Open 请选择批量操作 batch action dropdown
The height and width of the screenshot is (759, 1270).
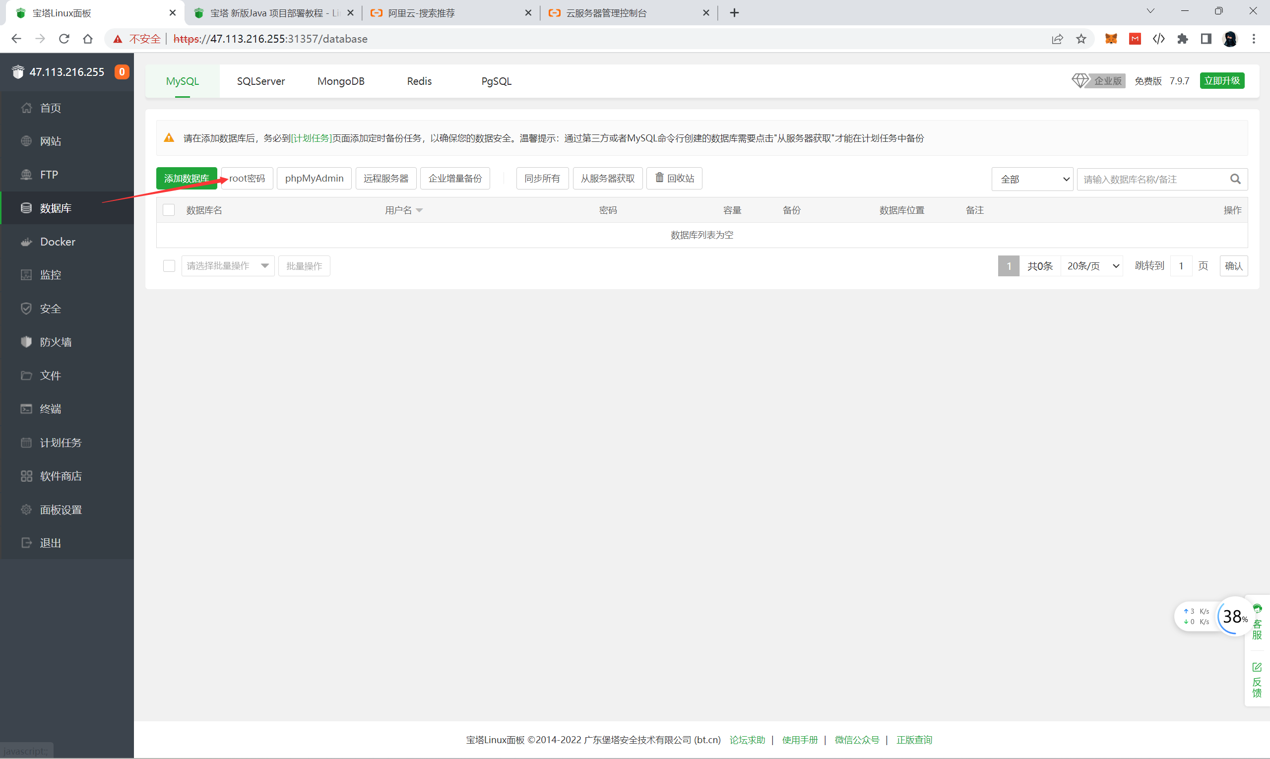(228, 266)
